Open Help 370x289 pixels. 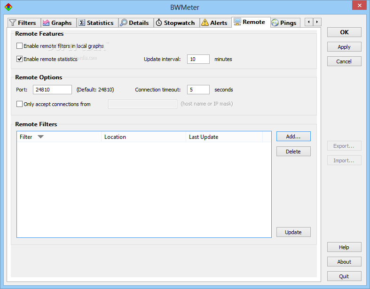(344, 247)
